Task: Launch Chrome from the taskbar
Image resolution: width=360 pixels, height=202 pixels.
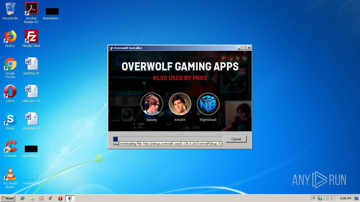Action: (x=51, y=198)
